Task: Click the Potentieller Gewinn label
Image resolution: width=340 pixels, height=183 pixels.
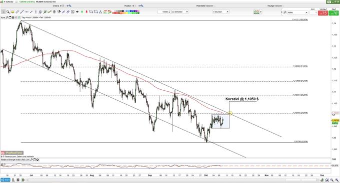Action: pyautogui.click(x=204, y=6)
